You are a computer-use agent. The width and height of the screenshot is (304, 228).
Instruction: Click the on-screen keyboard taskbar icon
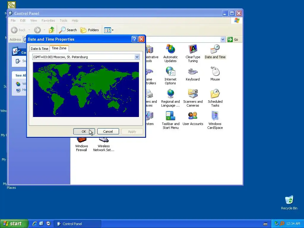[x=265, y=224]
